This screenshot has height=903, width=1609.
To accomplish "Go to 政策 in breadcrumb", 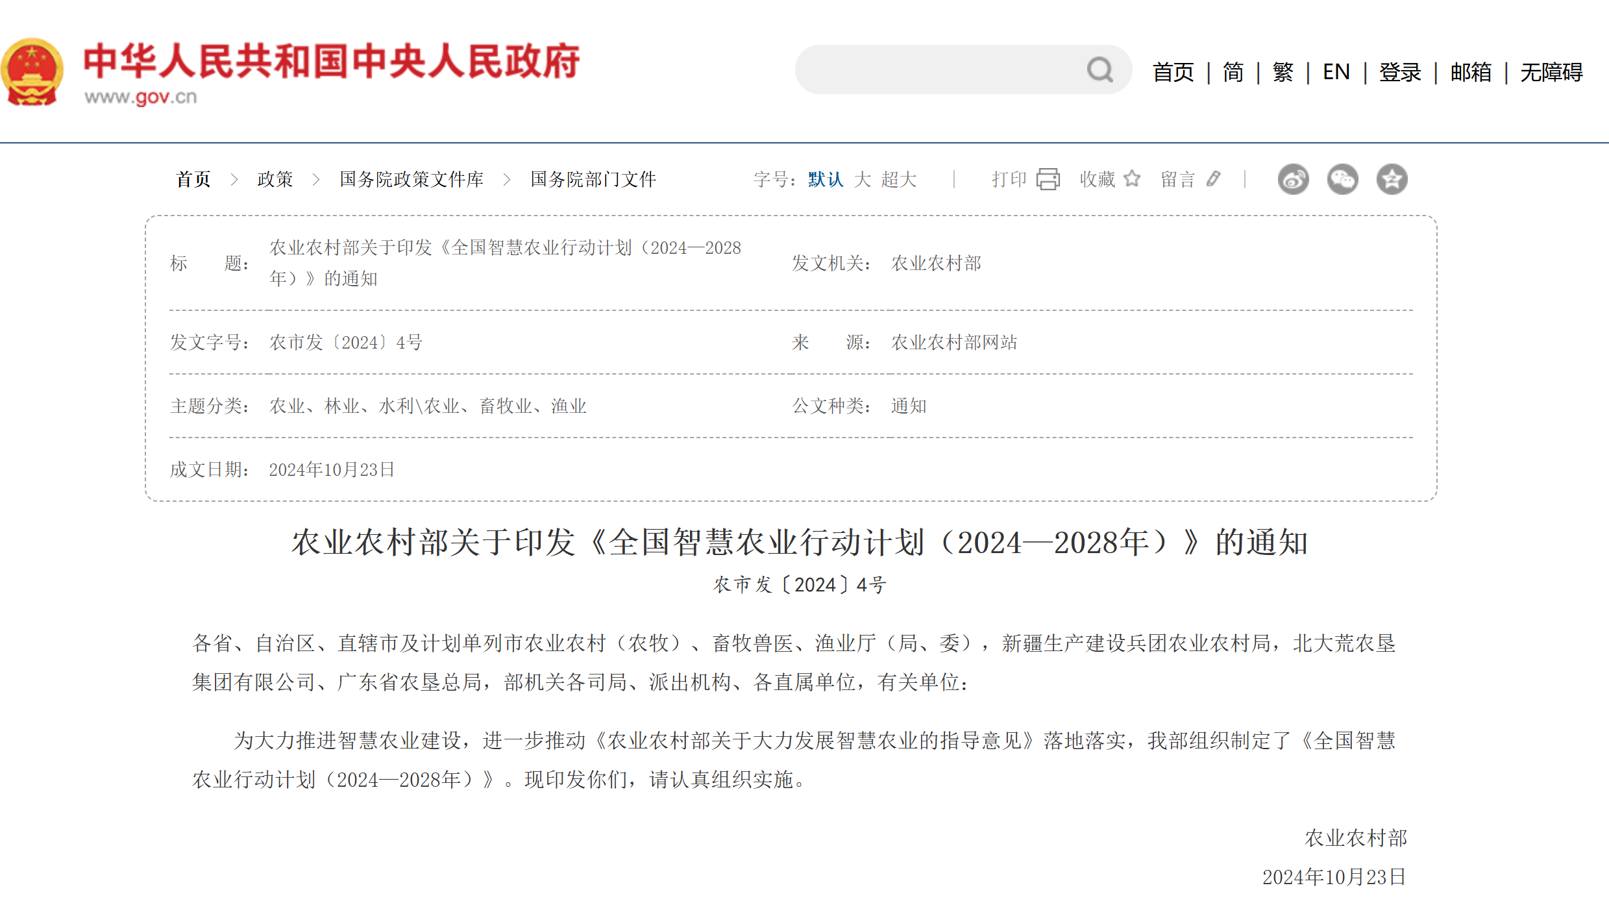I will pyautogui.click(x=275, y=179).
